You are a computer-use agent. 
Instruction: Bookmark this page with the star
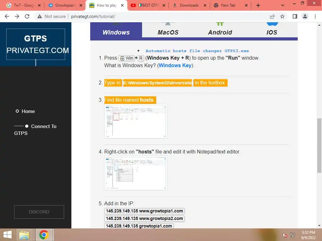click(x=282, y=16)
